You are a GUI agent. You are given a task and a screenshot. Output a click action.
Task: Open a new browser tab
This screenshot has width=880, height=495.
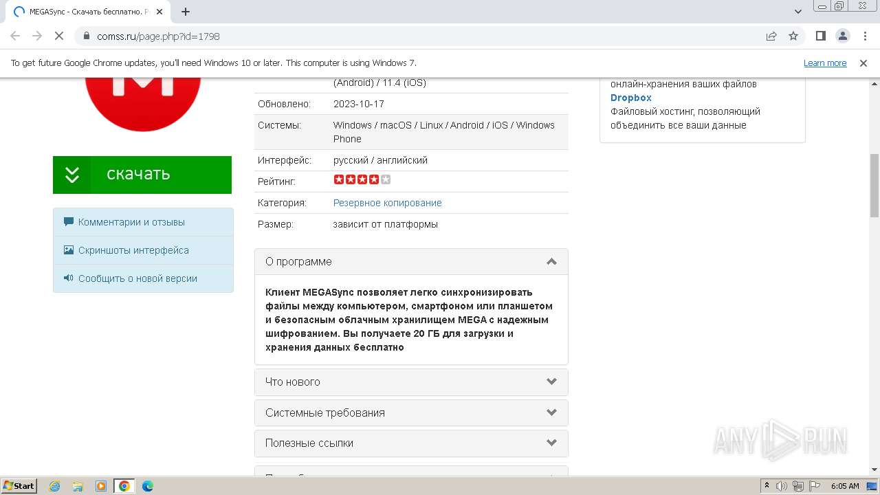(186, 12)
